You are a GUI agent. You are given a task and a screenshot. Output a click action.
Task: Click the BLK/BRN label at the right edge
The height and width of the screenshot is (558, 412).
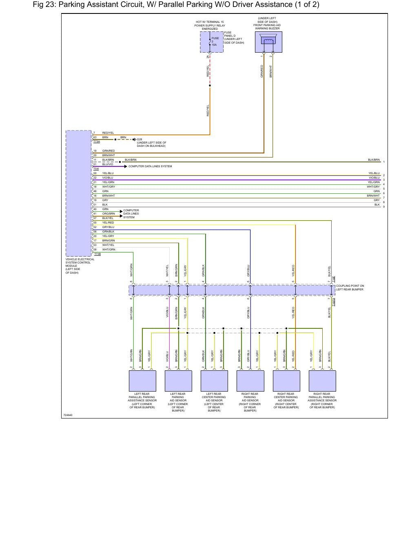tap(374, 160)
